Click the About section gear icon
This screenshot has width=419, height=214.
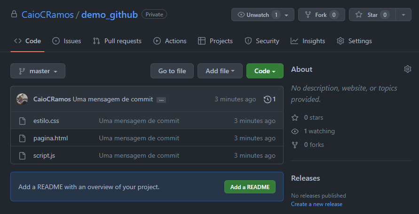407,69
